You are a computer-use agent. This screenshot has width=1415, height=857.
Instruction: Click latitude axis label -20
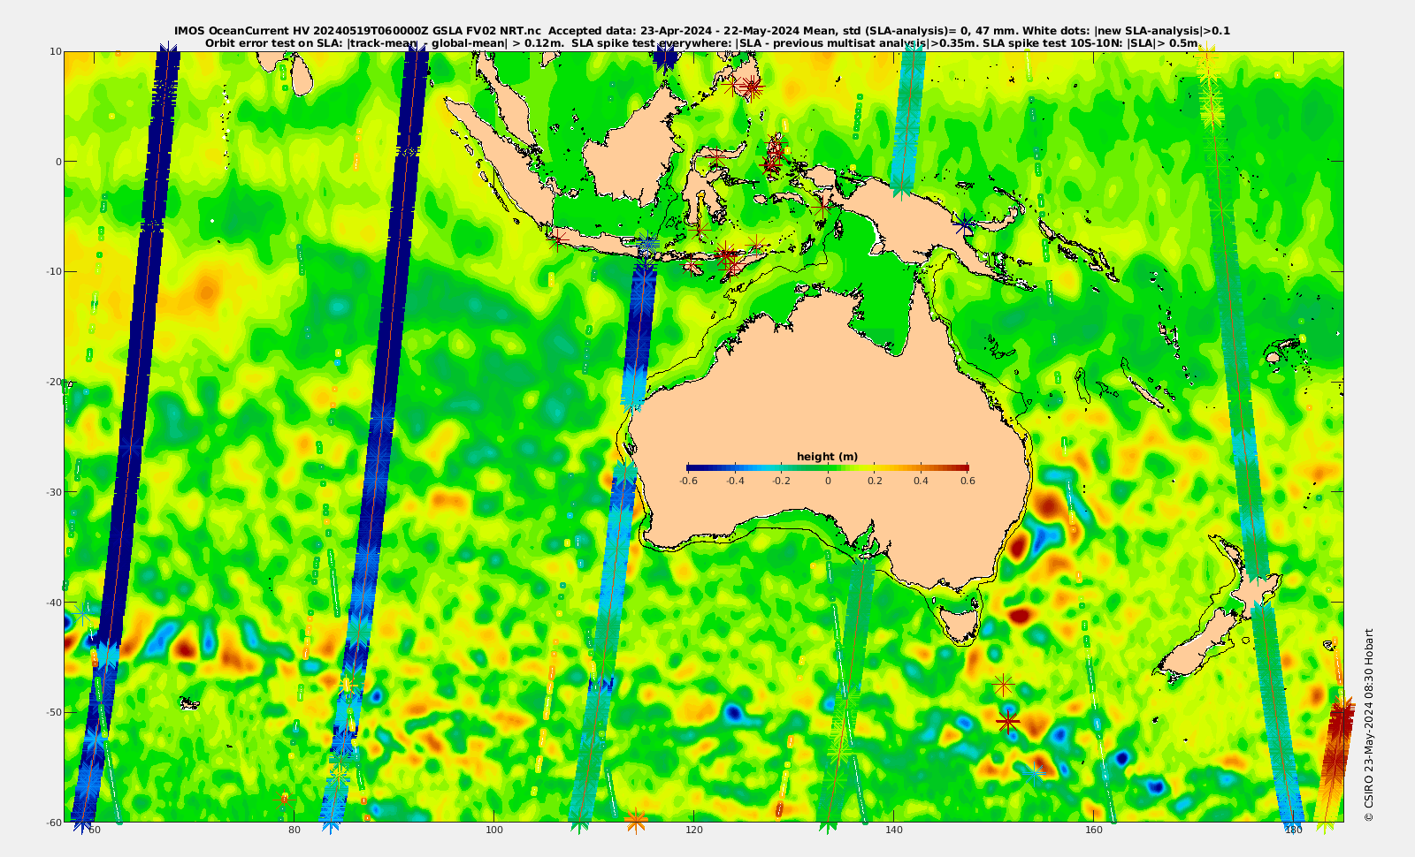click(x=53, y=382)
